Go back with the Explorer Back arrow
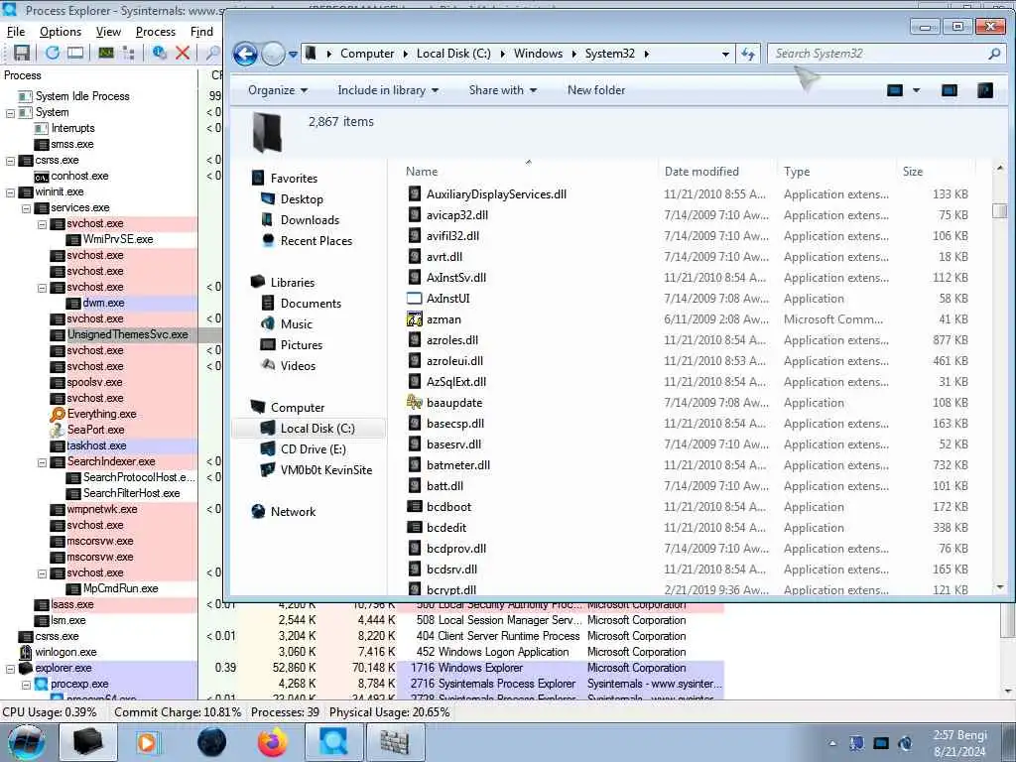 tap(246, 54)
